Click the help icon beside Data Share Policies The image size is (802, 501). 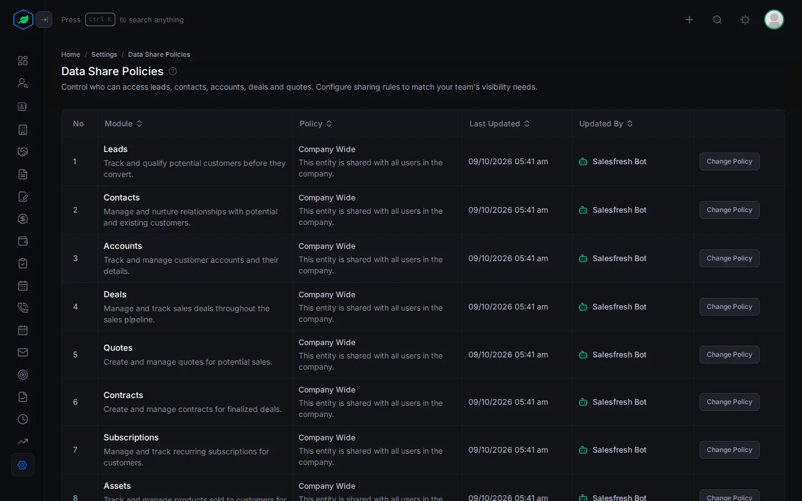tap(173, 71)
